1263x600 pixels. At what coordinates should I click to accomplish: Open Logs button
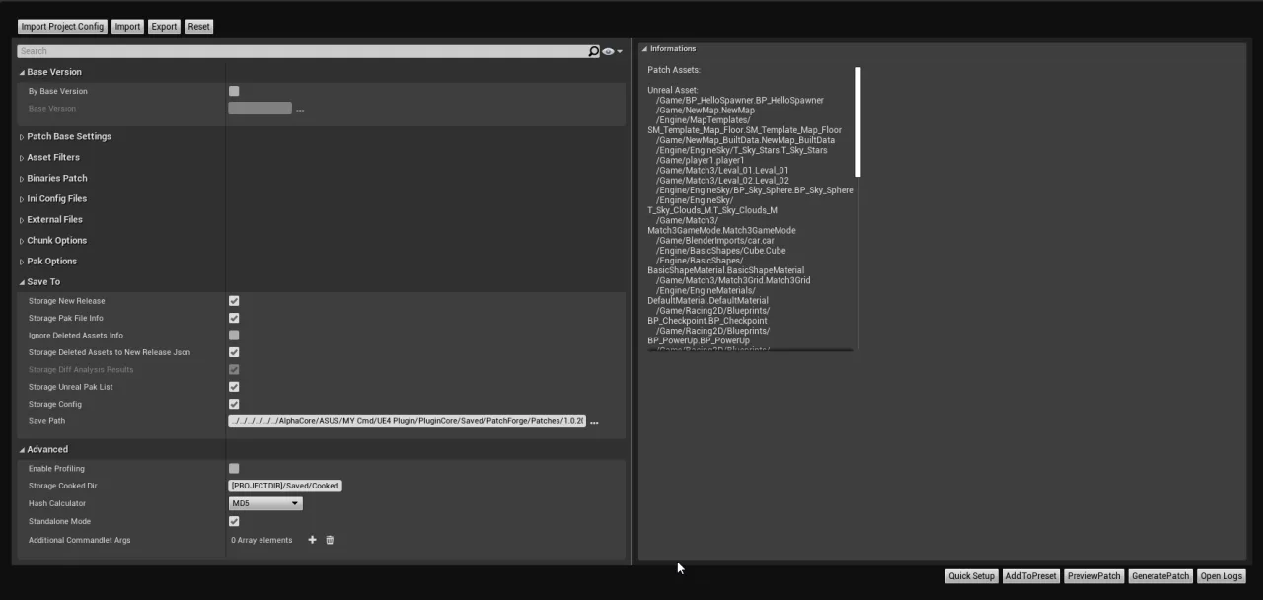tap(1222, 576)
